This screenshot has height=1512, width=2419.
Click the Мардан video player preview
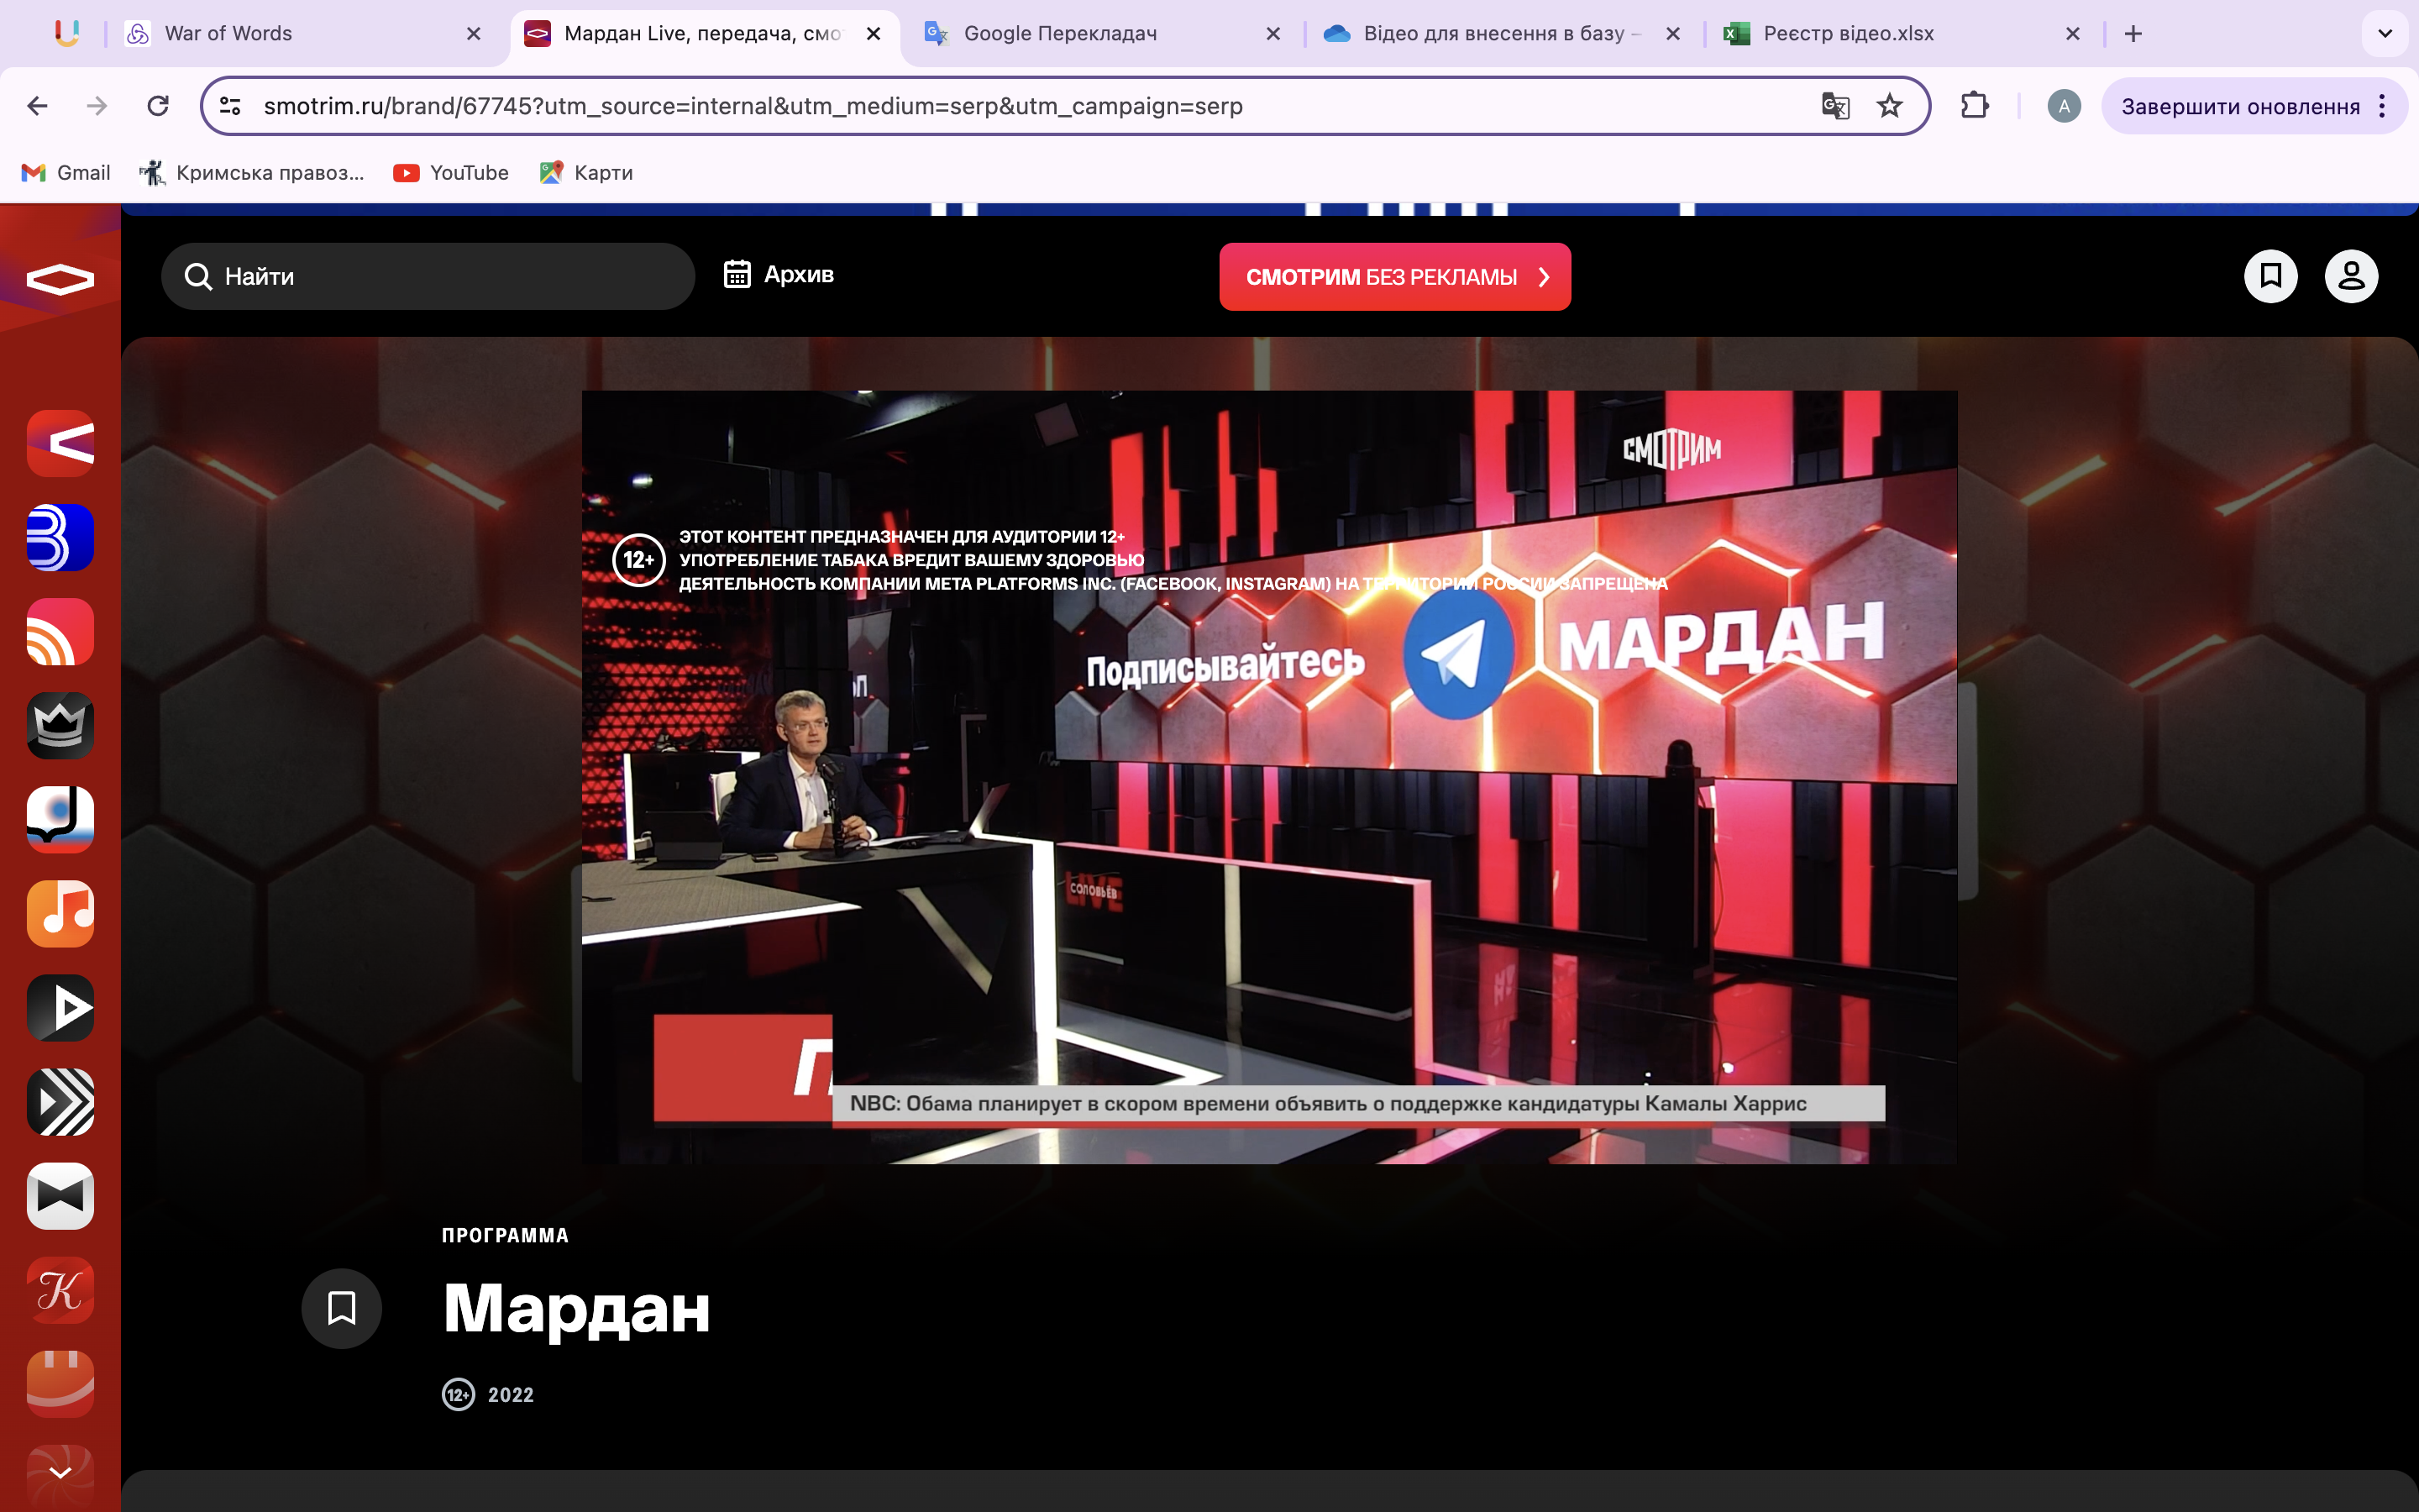1269,777
